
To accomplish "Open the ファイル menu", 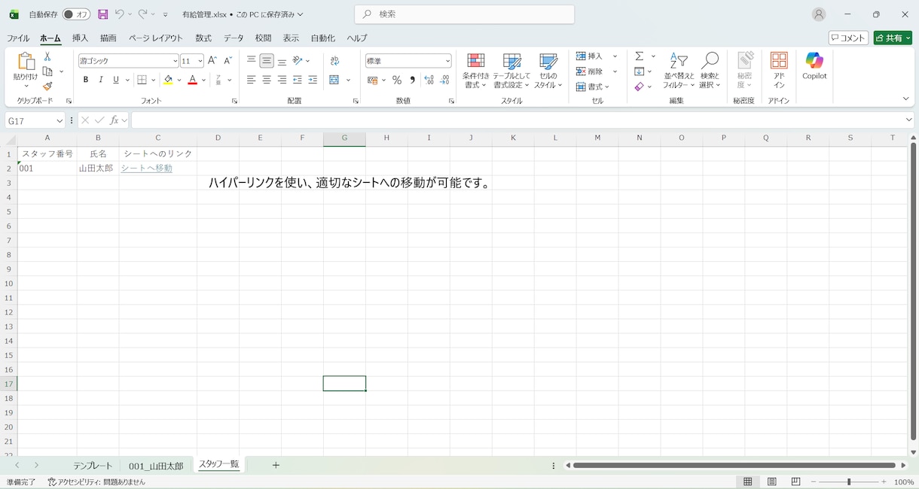I will pyautogui.click(x=18, y=38).
